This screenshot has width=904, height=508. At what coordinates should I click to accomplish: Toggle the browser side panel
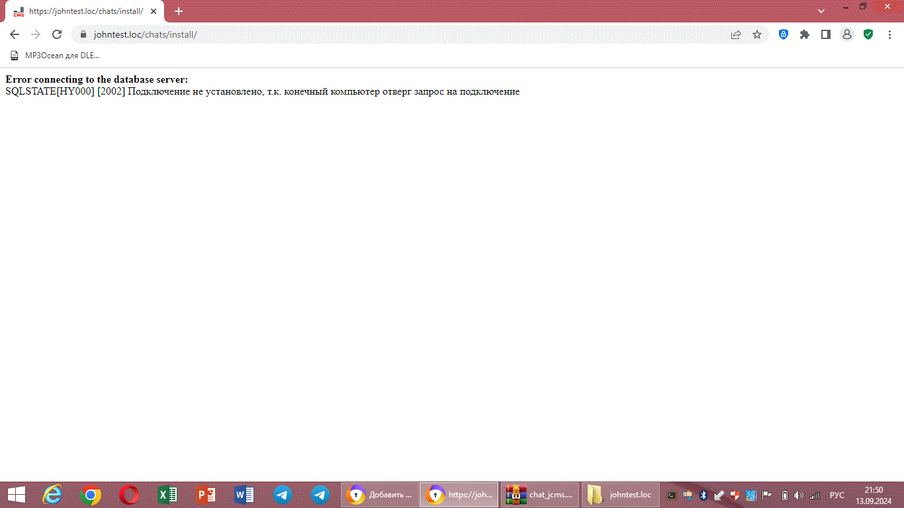pos(826,34)
